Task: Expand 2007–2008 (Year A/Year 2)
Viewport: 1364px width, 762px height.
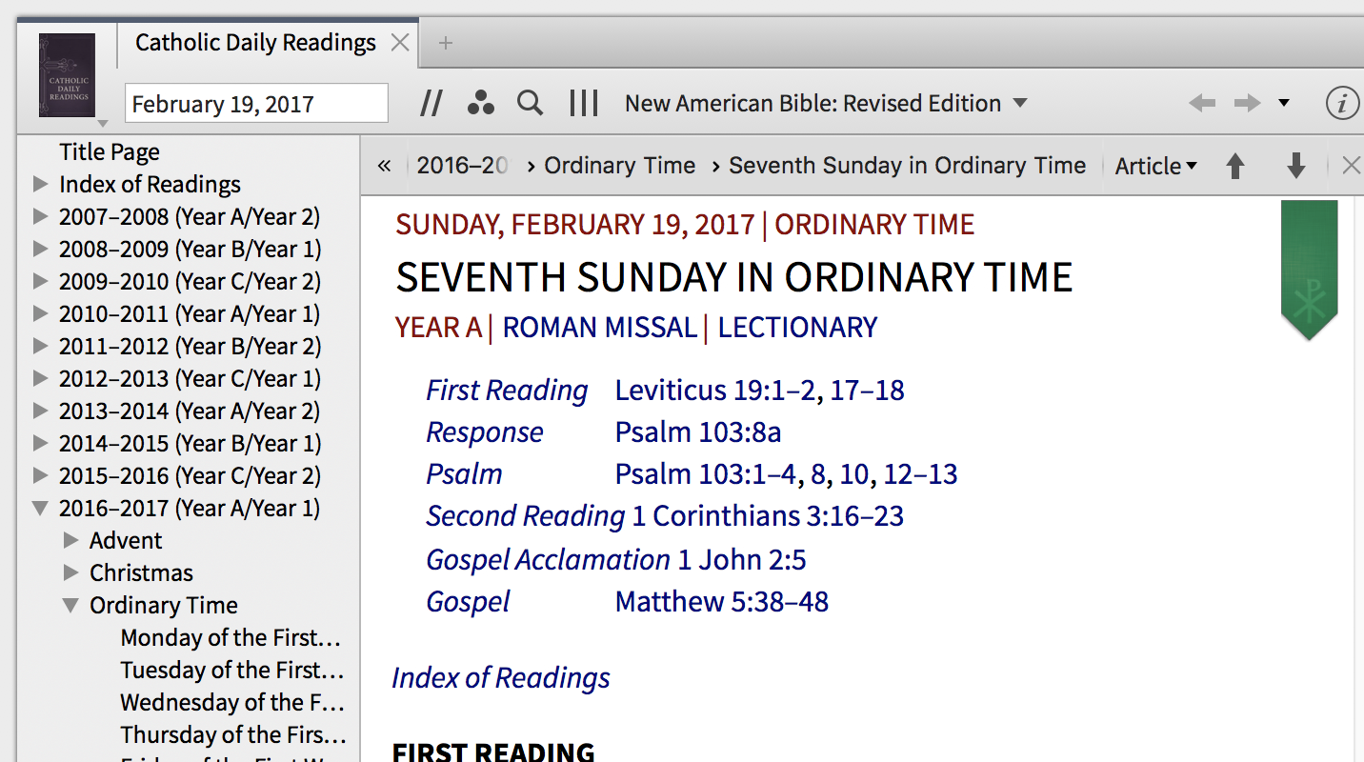Action: [x=40, y=216]
